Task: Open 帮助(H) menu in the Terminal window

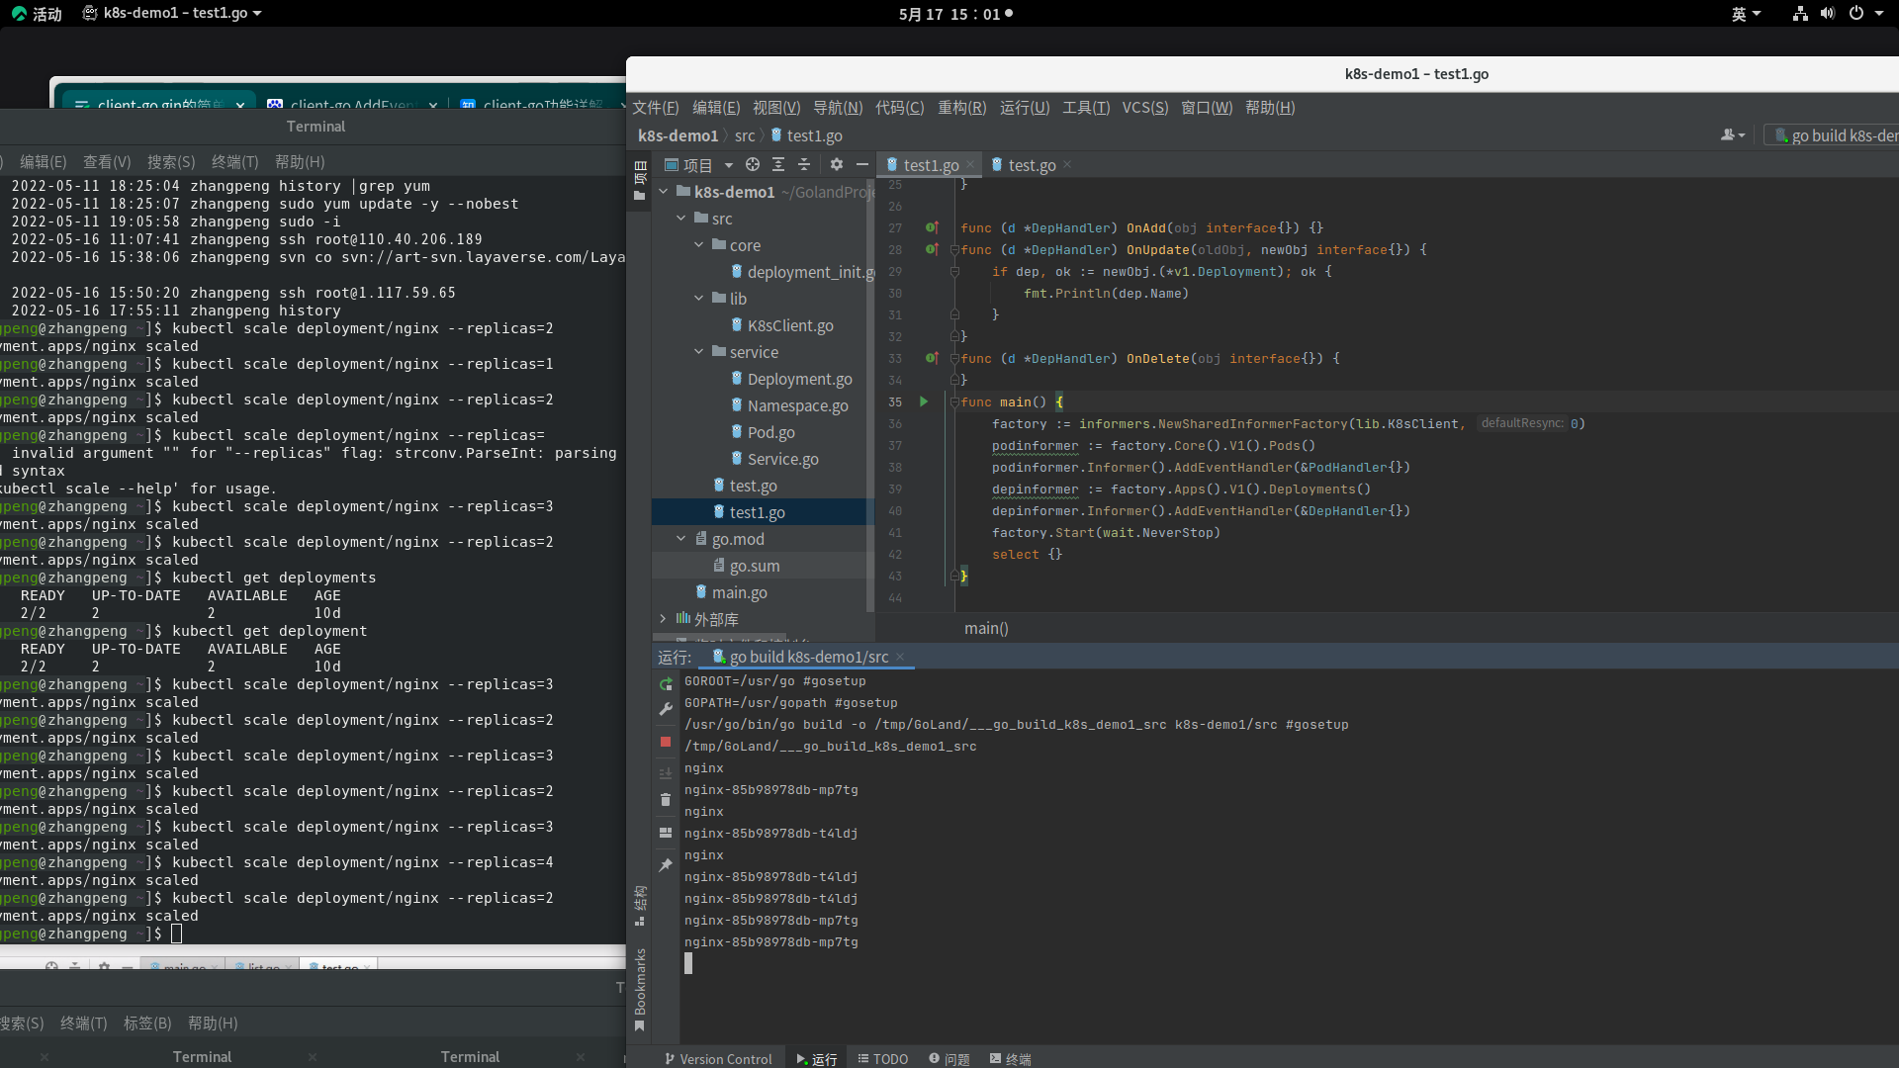Action: [300, 162]
